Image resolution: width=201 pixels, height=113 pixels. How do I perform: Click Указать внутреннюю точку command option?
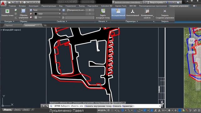[x=98, y=106]
